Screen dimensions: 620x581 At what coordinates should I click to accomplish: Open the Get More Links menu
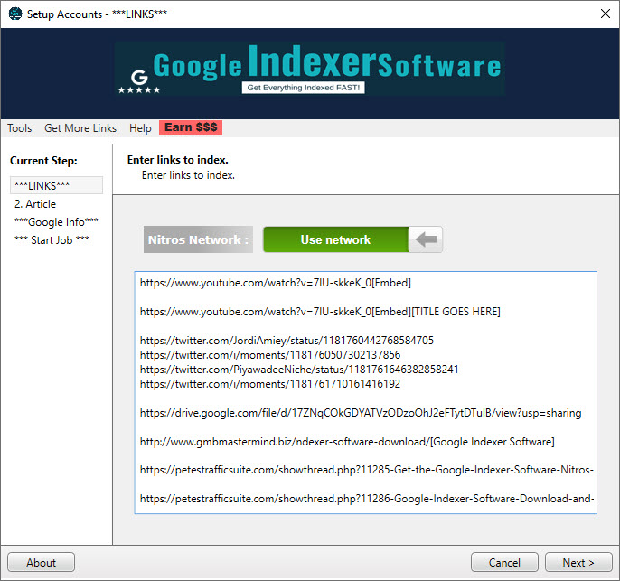(80, 128)
